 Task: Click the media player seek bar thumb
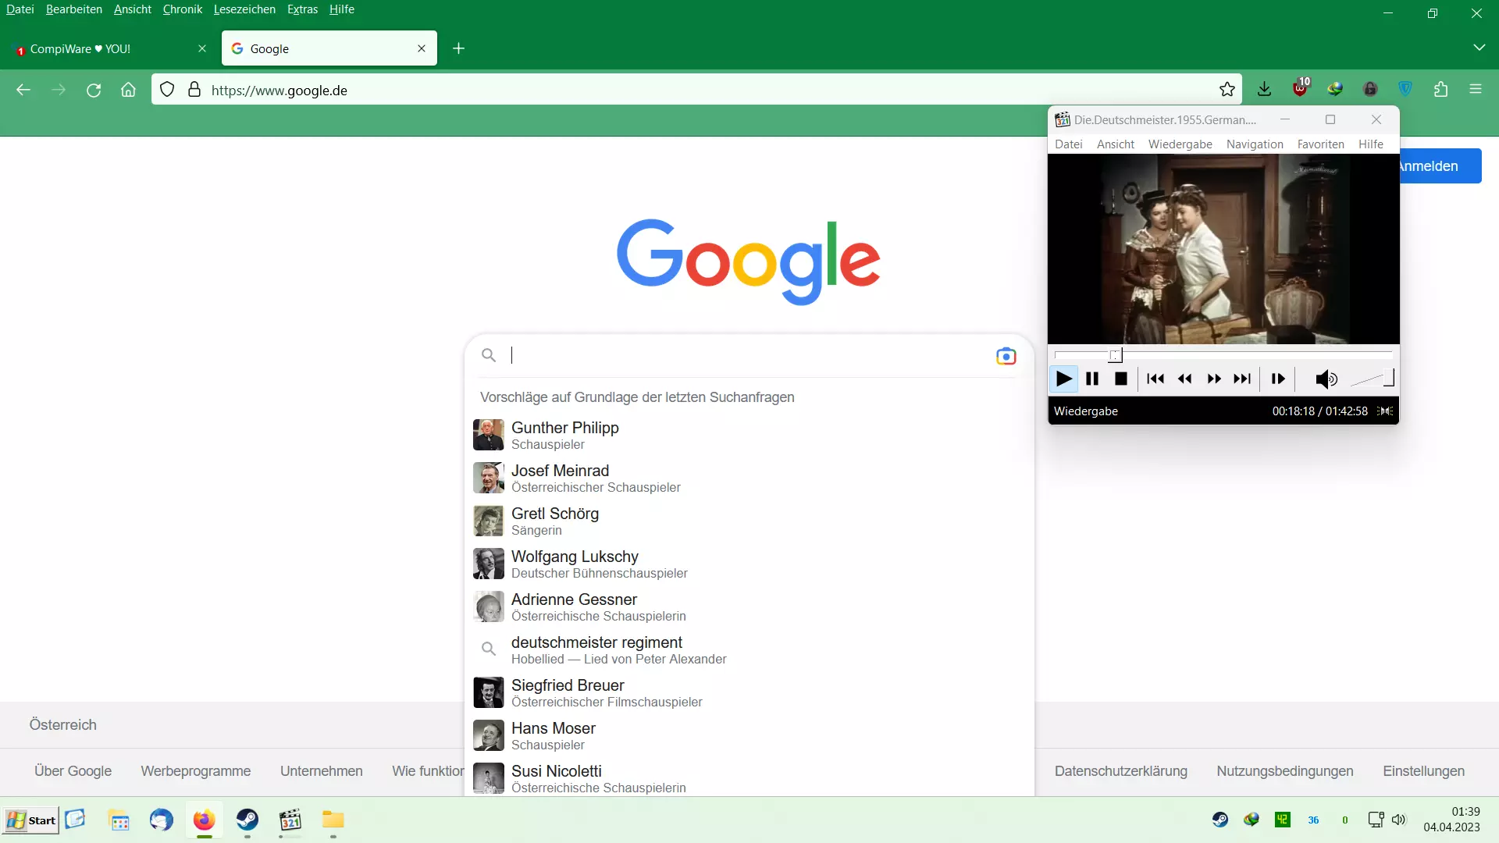[x=1116, y=356]
